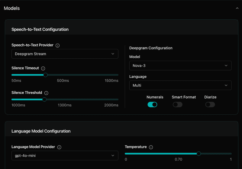Viewport: 242px width, 169px height.
Task: Click the Language Model Configuration title
Action: [41, 131]
